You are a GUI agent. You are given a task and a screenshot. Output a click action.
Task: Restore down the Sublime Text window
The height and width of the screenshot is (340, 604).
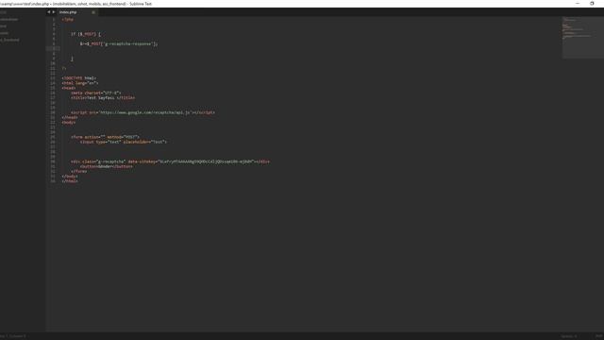click(x=592, y=4)
